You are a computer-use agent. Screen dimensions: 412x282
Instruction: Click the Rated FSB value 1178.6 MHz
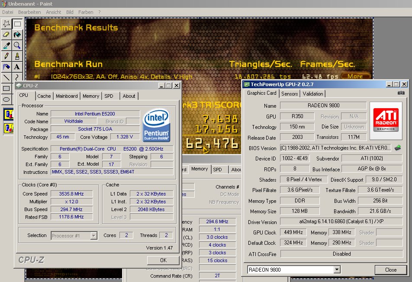71,217
